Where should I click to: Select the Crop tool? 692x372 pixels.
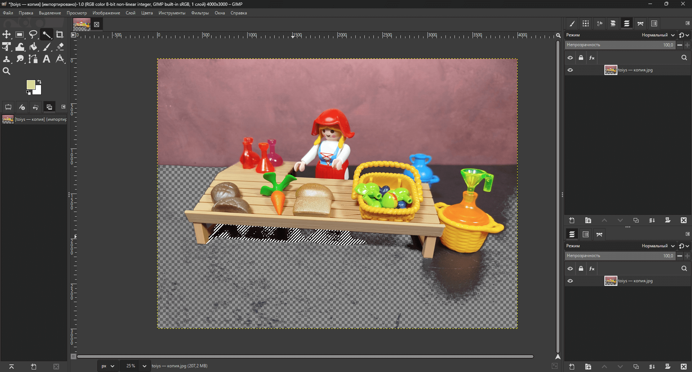click(x=60, y=35)
